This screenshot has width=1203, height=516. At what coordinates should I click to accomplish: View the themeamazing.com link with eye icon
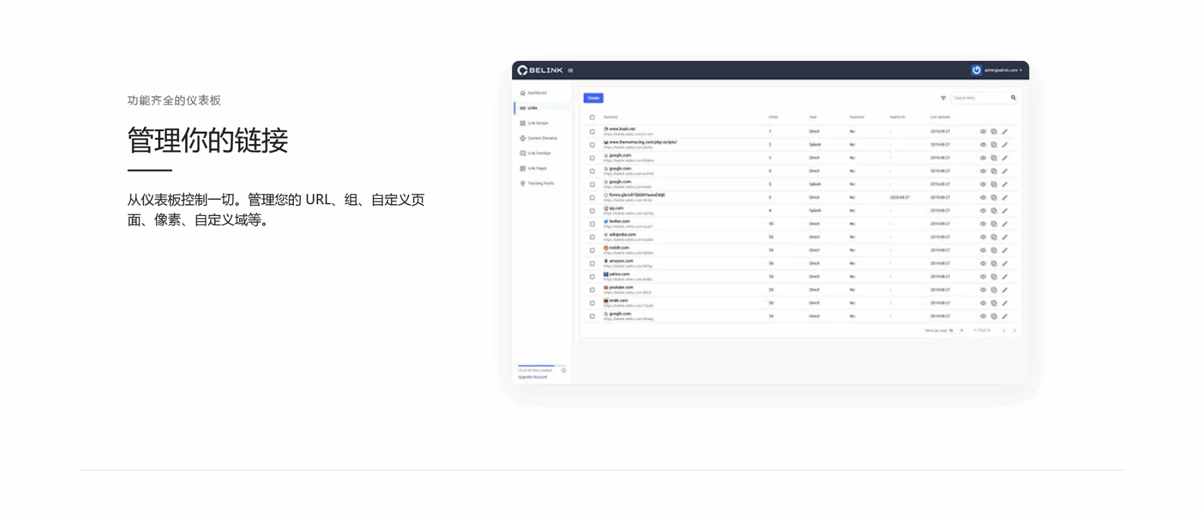pyautogui.click(x=983, y=145)
